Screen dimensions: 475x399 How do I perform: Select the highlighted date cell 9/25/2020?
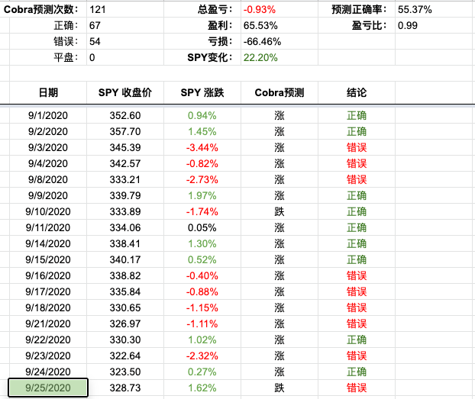[48, 388]
